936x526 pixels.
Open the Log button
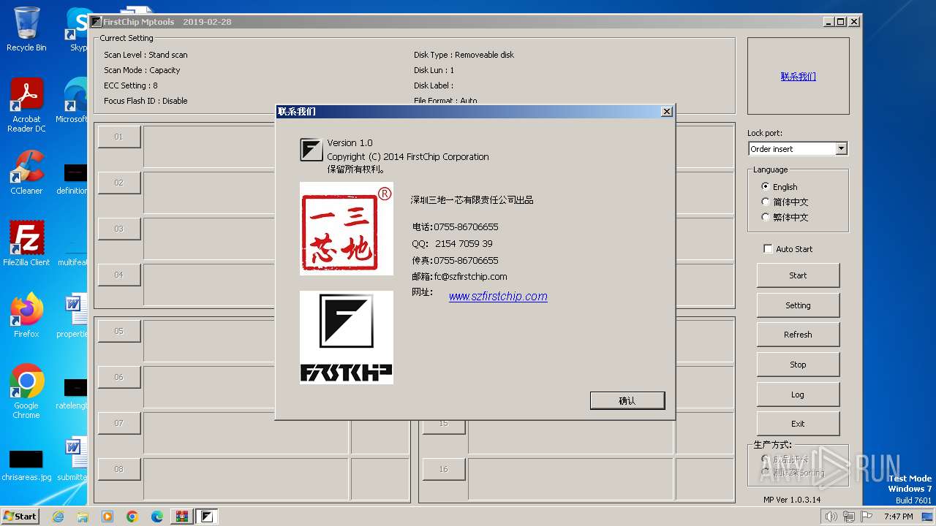click(x=798, y=394)
